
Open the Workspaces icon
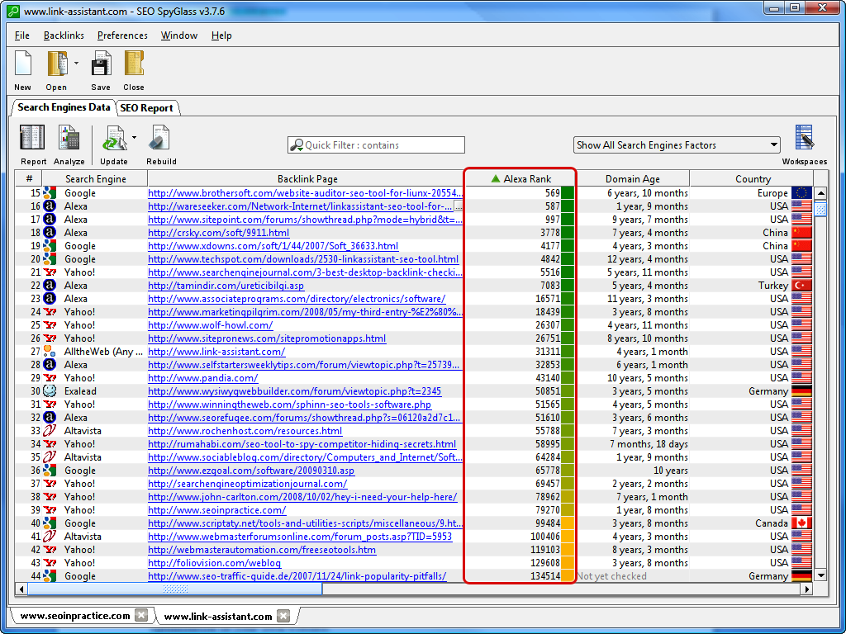(805, 138)
